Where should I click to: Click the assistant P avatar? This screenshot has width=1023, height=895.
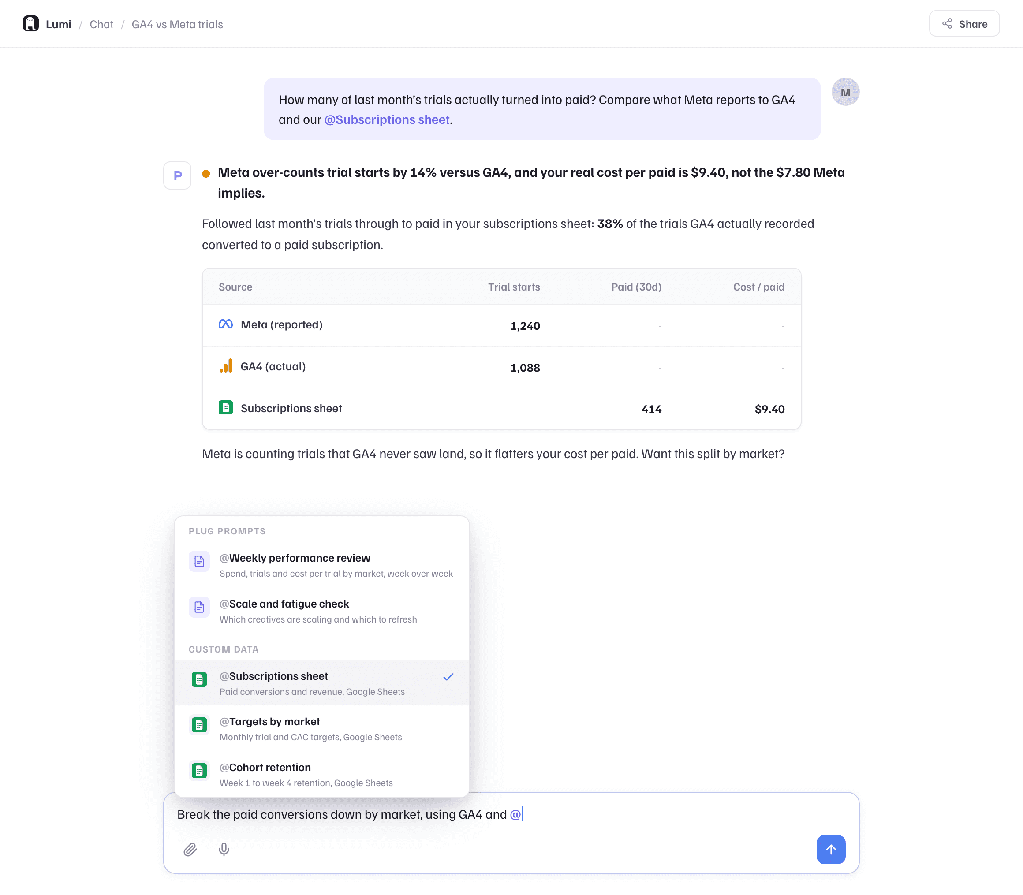point(177,175)
